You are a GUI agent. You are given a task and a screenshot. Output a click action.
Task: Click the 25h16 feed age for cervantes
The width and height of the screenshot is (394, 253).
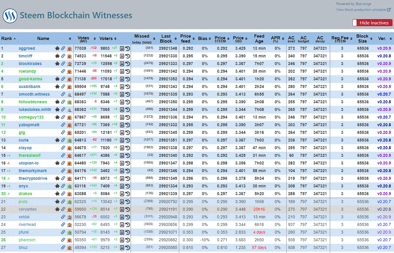259,209
